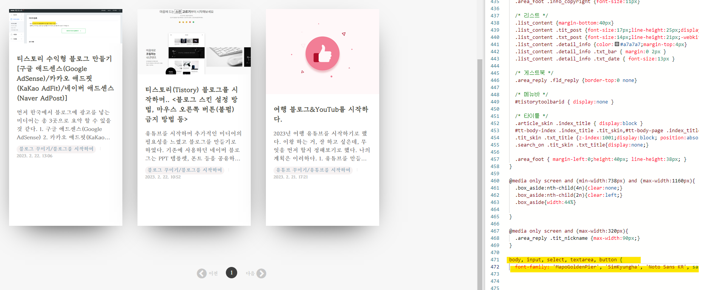Click category tag on the 10:52 post
The image size is (701, 290).
click(x=185, y=170)
